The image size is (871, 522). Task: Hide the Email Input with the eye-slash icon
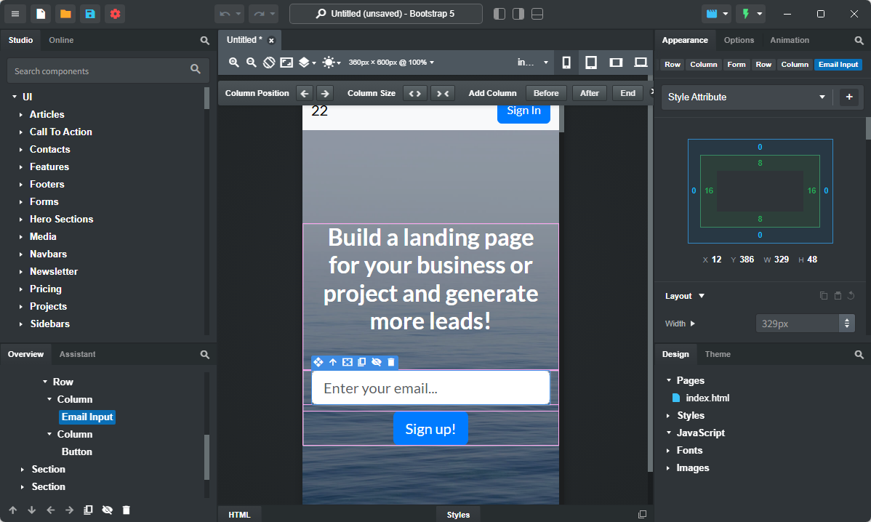pos(377,362)
